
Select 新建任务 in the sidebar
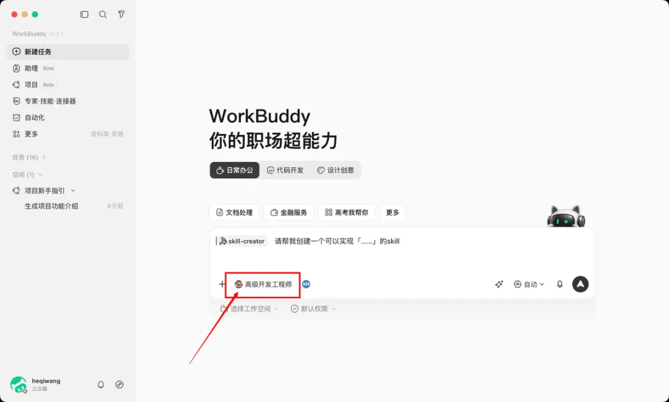(68, 51)
